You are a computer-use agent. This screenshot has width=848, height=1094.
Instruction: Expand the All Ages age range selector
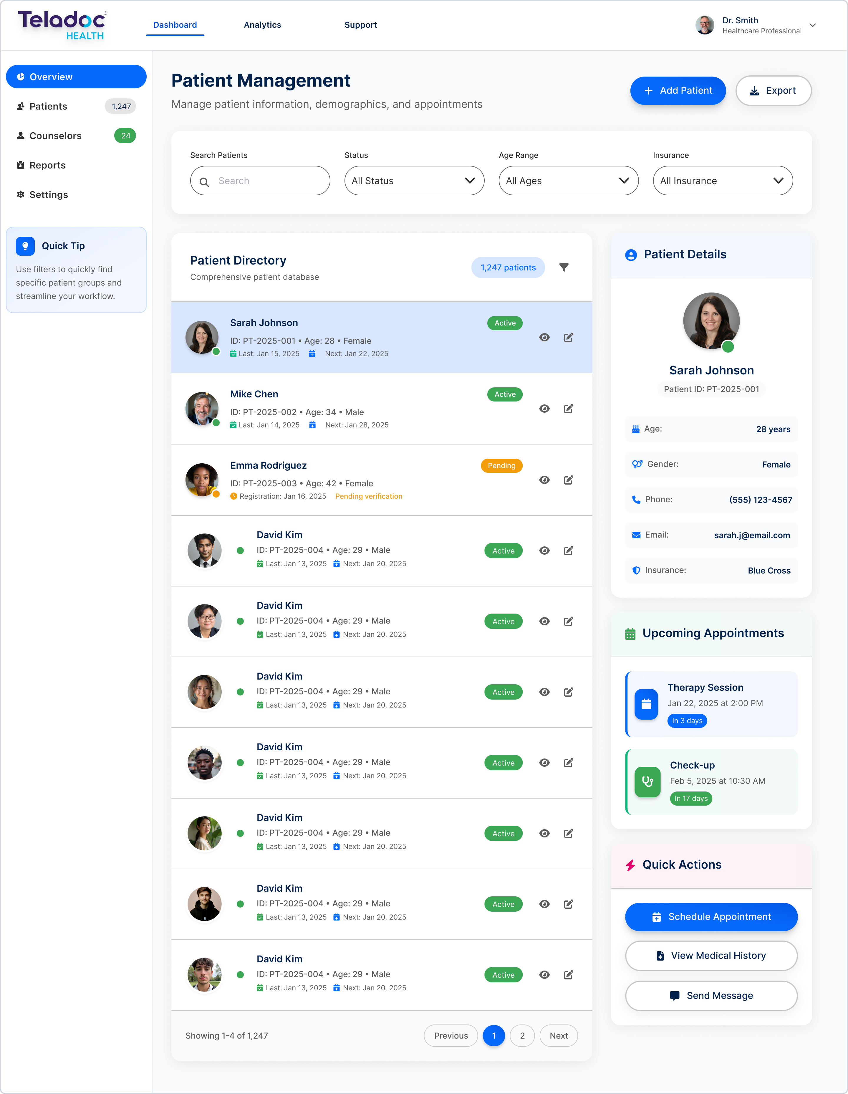pos(568,181)
